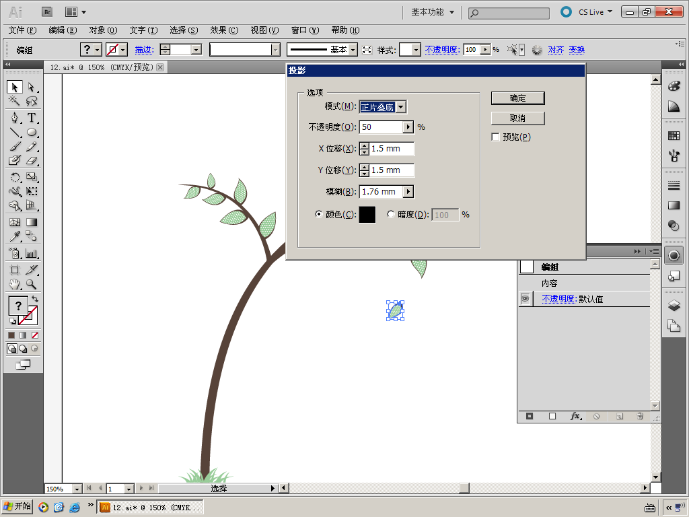This screenshot has height=517, width=689.
Task: Click the black shadow color swatch
Action: [x=367, y=215]
